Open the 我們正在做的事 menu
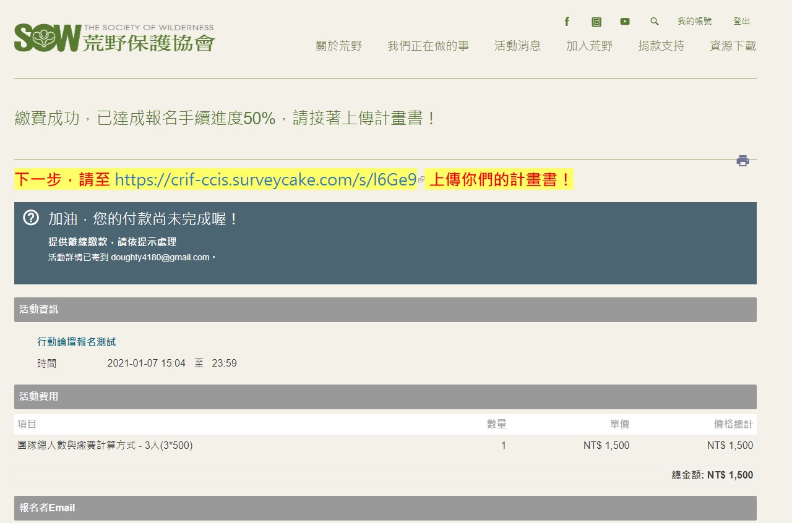 (x=428, y=46)
